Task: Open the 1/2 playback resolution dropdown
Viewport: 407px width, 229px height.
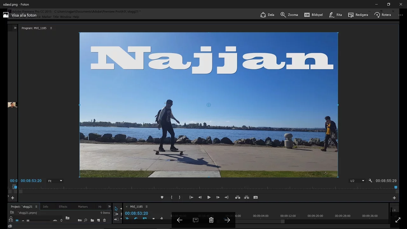Action: pos(357,181)
